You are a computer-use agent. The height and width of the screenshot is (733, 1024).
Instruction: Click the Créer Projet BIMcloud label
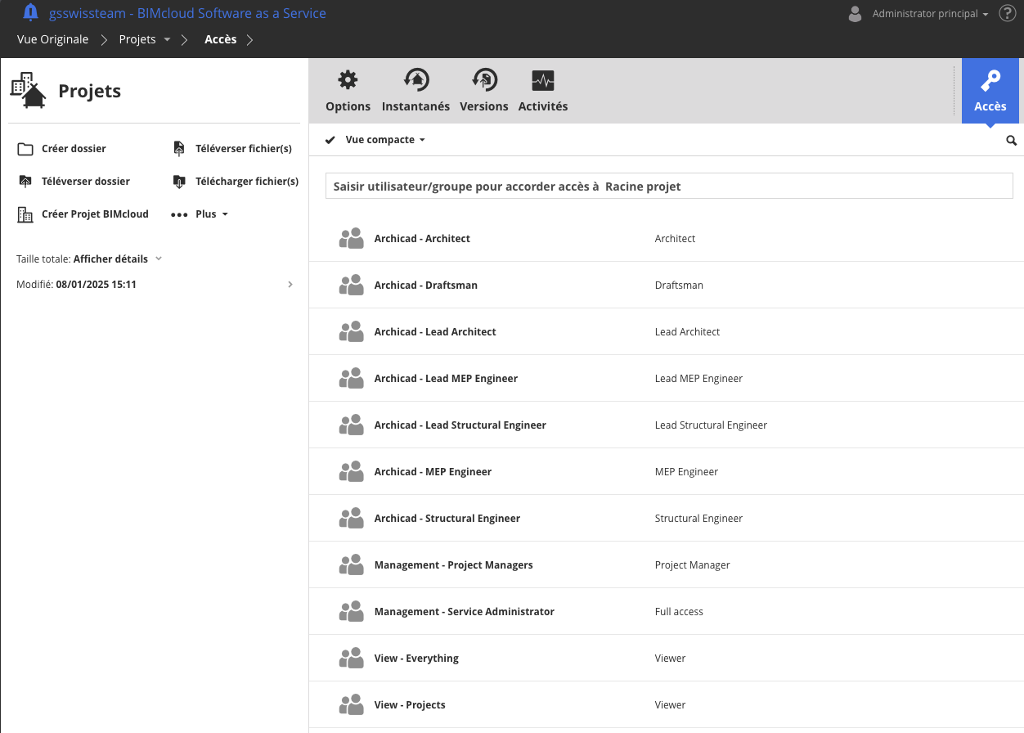click(x=95, y=214)
